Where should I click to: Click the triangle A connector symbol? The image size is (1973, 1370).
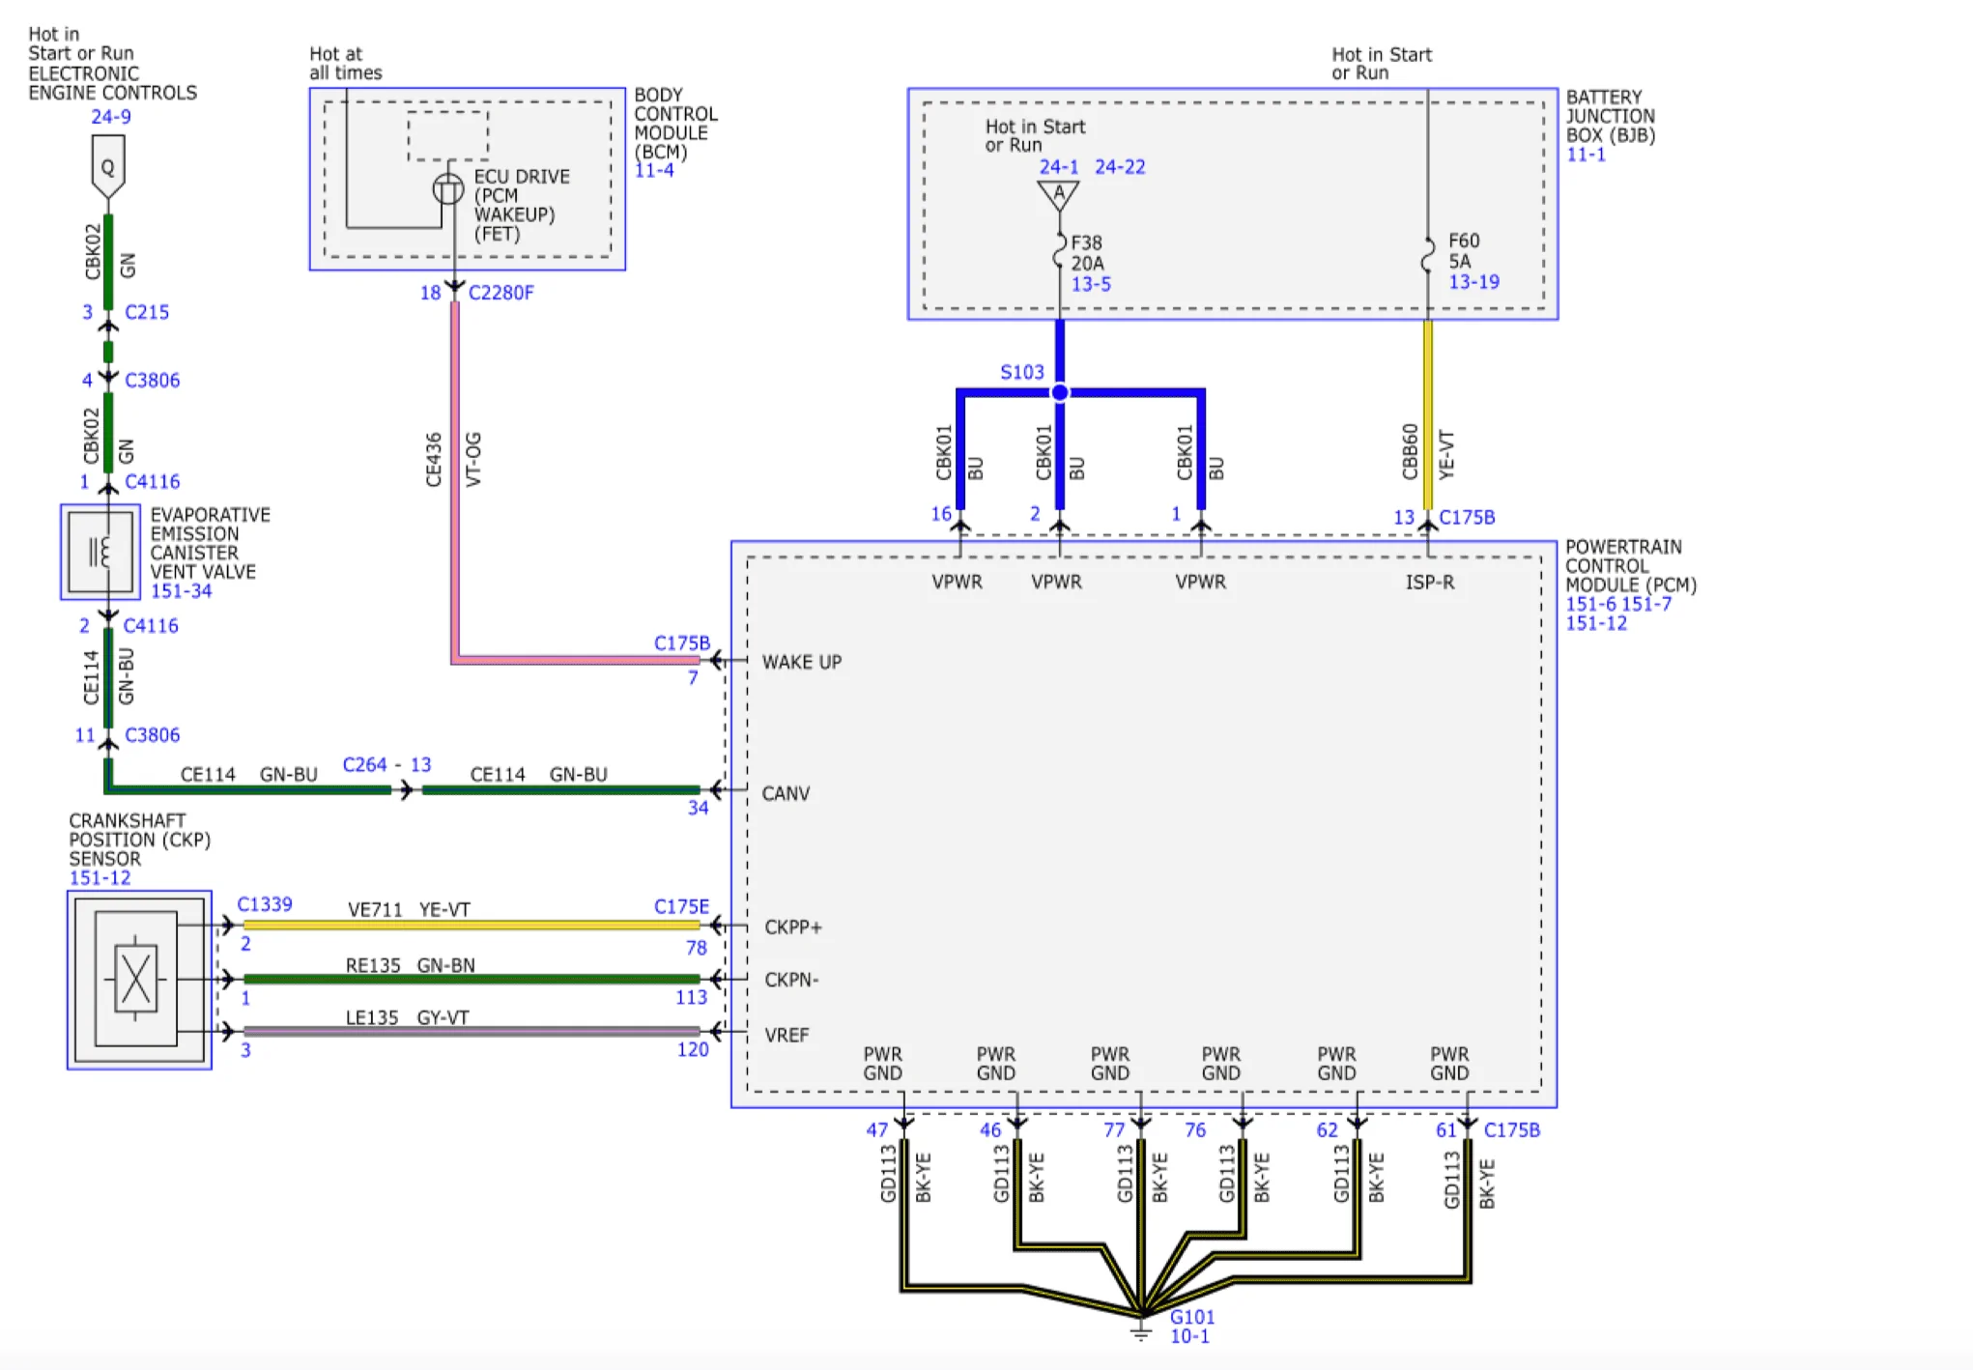click(x=1058, y=194)
